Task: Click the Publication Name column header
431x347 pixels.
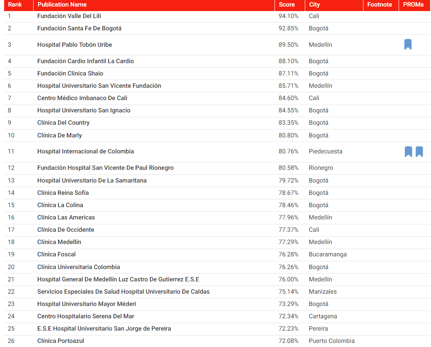Action: point(62,5)
